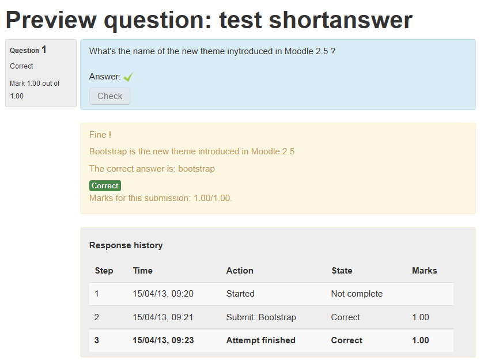The image size is (484, 364).
Task: Select the Submit: Bootstrap history row
Action: click(x=271, y=317)
